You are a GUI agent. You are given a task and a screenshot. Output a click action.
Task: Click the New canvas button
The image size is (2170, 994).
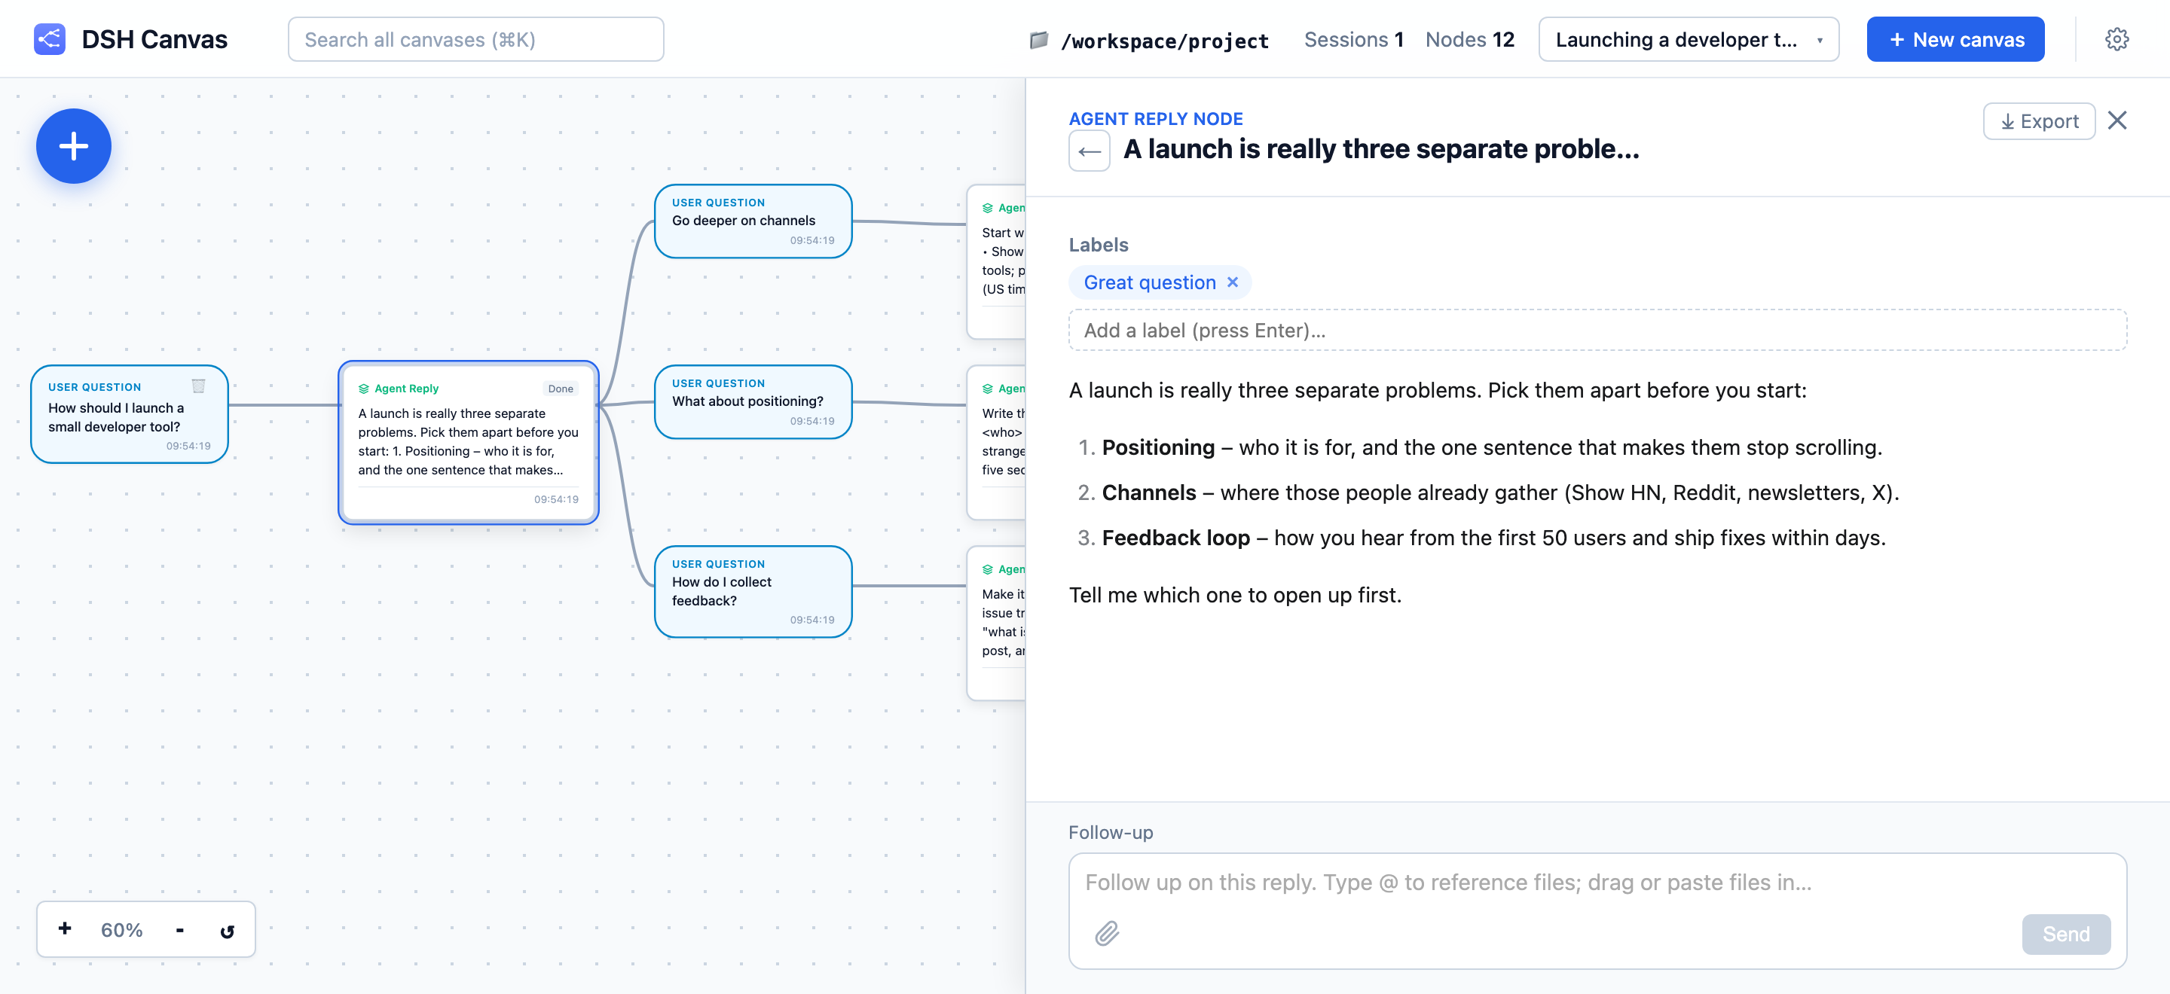1955,40
